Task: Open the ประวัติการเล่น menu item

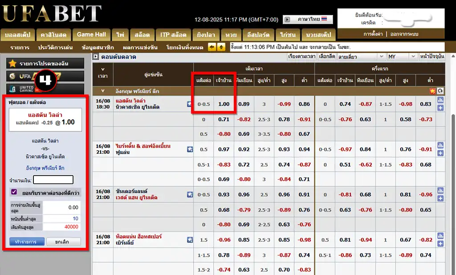Action: coord(55,47)
